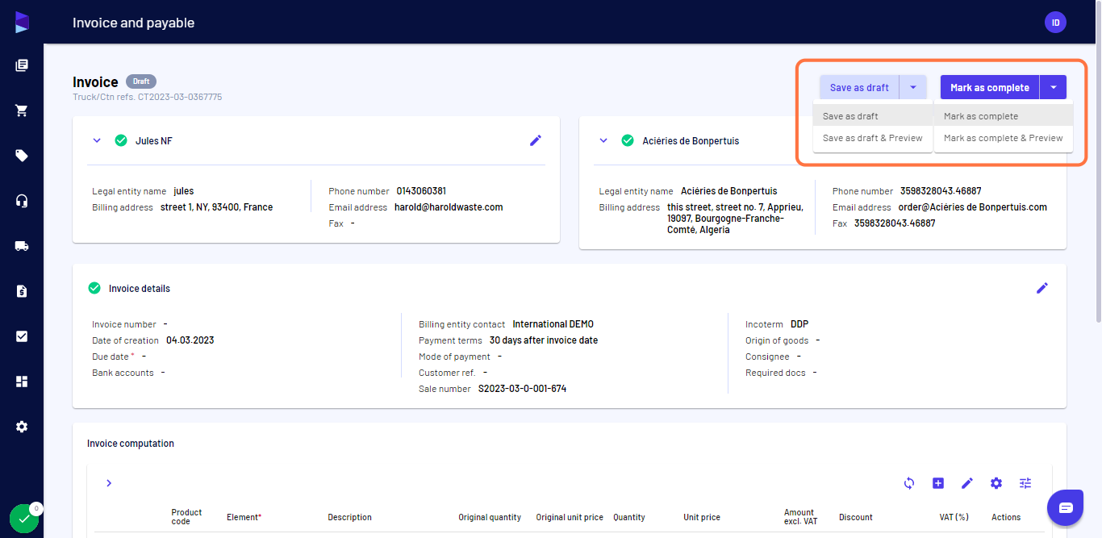Click the Actions column header
Screen dimensions: 1102x538
[x=1006, y=517]
